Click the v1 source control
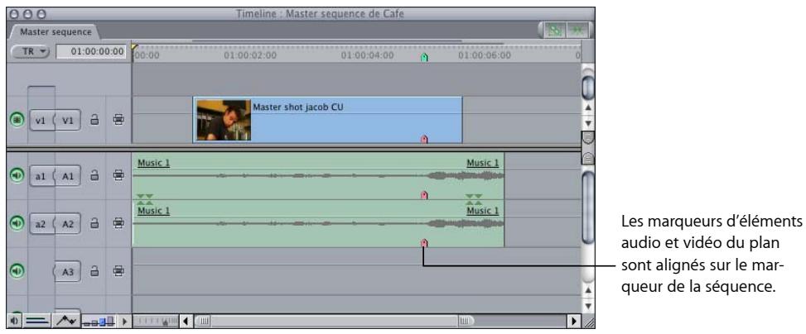The height and width of the screenshot is (334, 806). 41,121
